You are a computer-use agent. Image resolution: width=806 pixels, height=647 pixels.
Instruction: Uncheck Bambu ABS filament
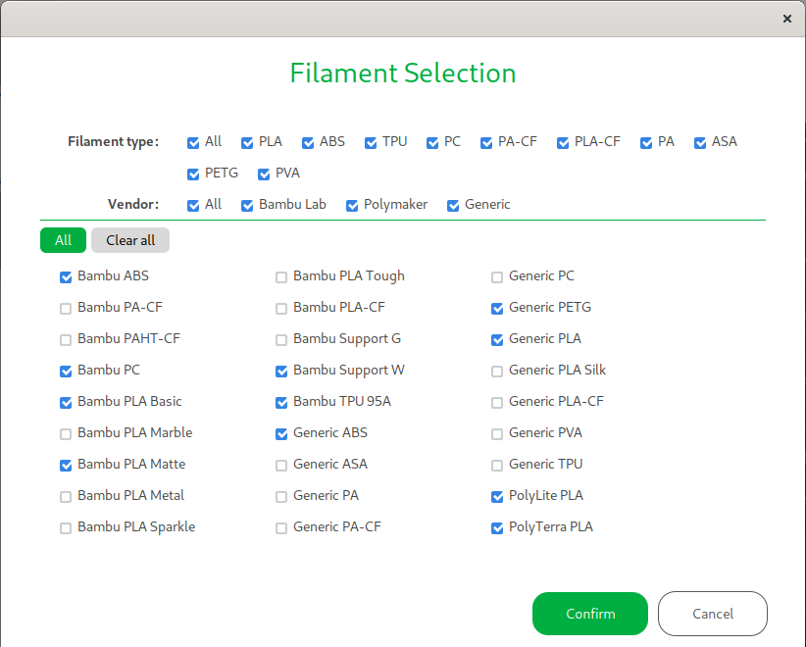click(66, 277)
